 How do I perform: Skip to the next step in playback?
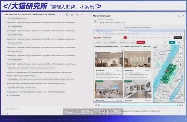(99, 105)
